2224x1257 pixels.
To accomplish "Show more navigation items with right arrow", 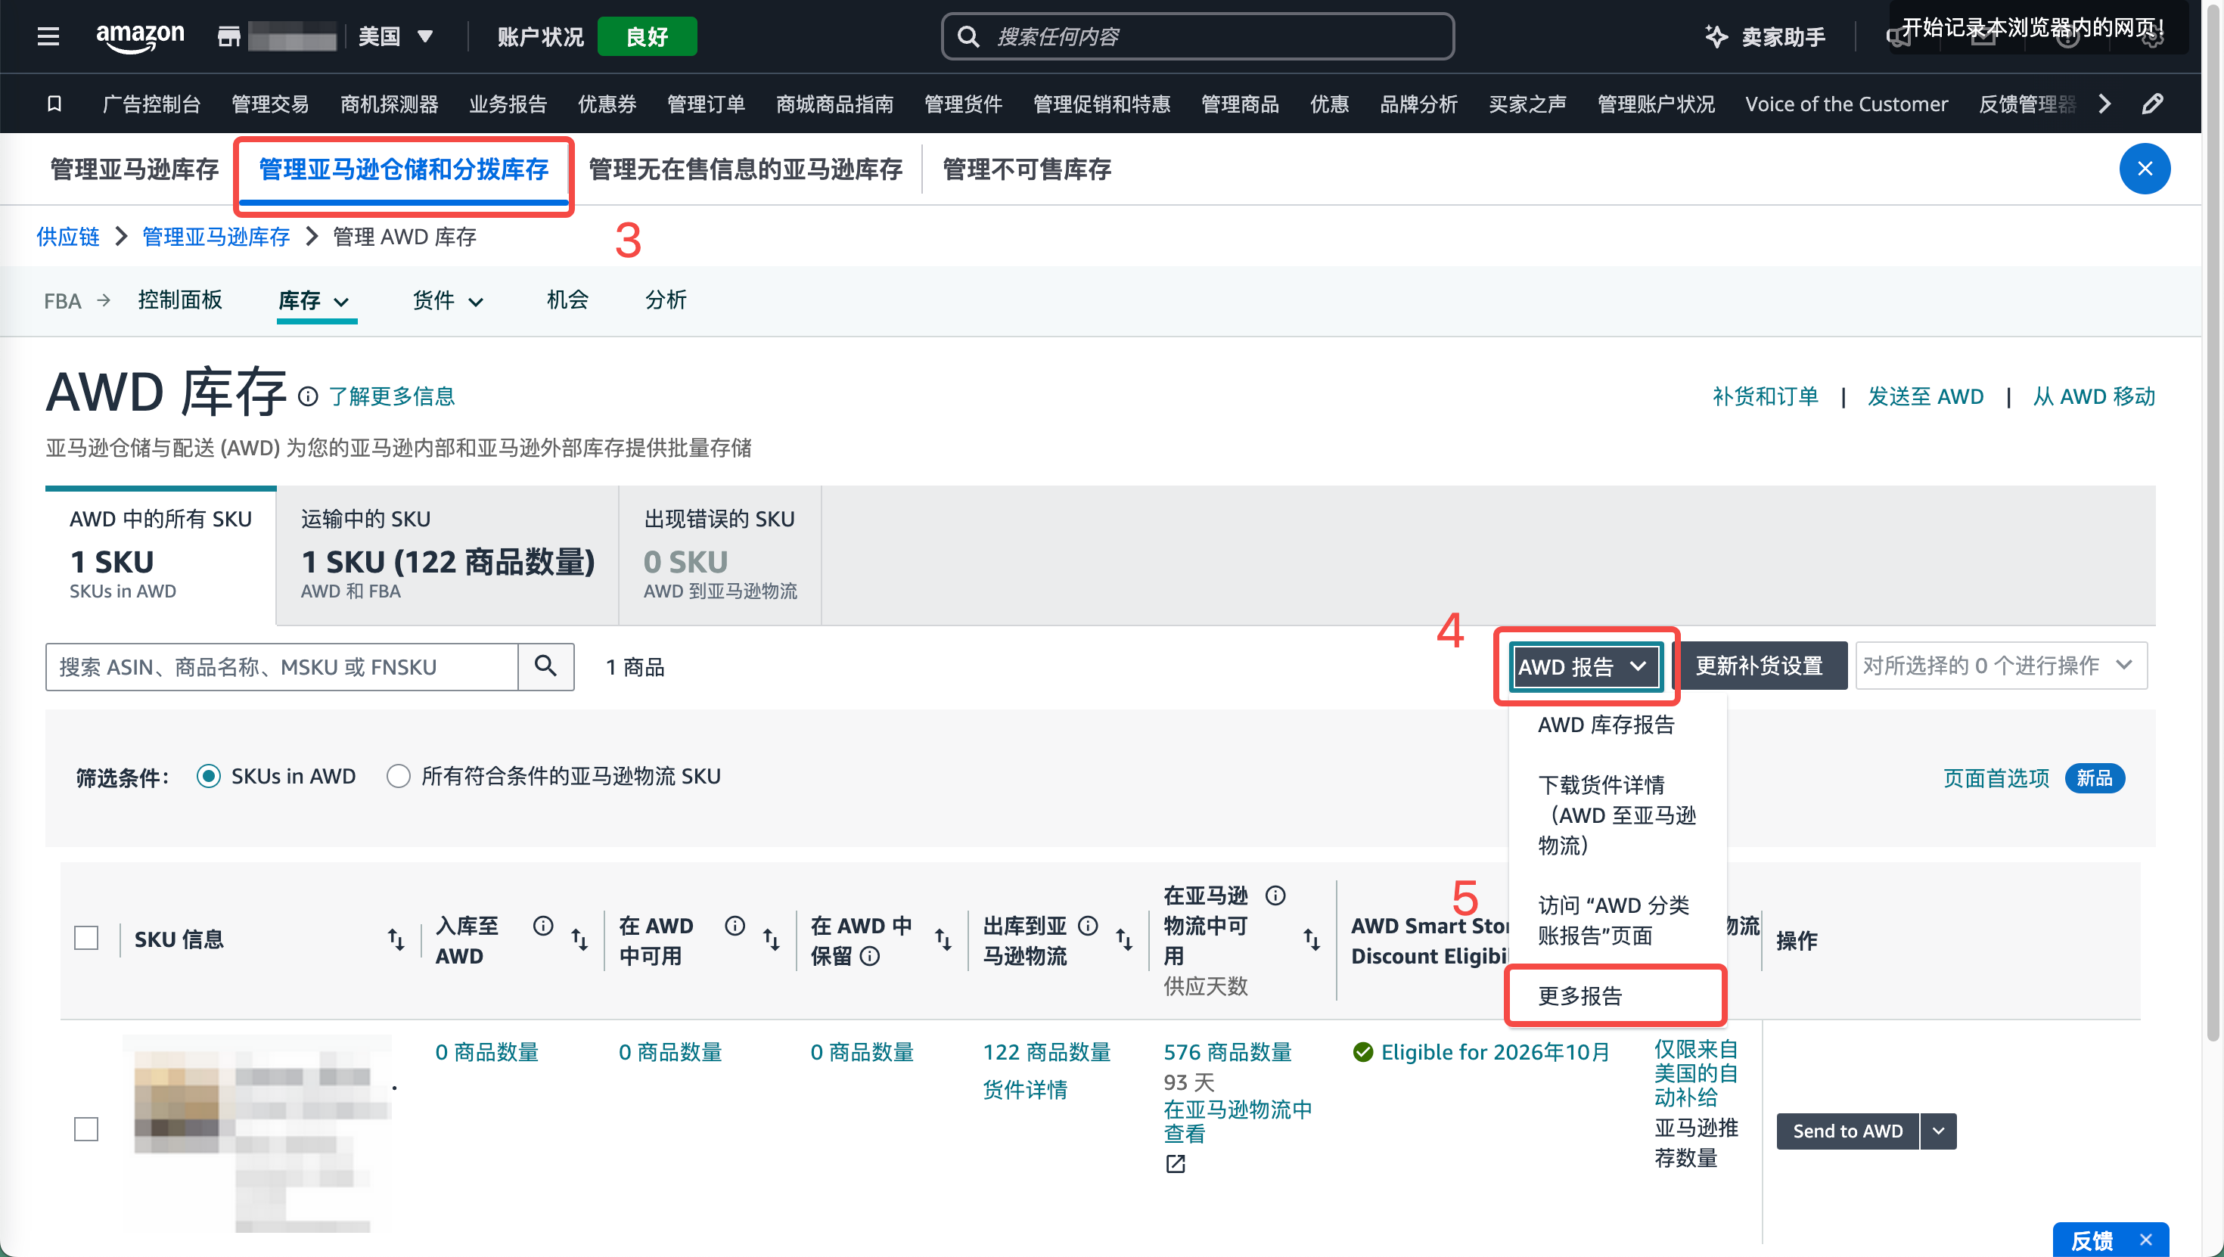I will pyautogui.click(x=2104, y=104).
